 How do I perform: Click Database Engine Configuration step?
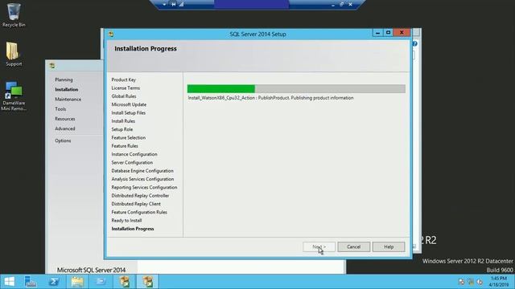point(142,171)
